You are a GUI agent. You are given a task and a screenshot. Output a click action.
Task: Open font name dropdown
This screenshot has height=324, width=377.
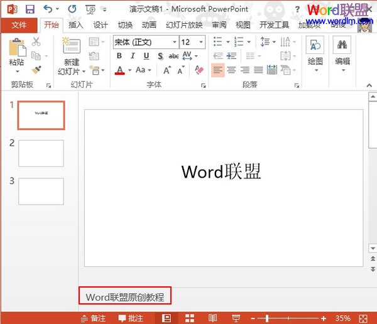tap(175, 42)
